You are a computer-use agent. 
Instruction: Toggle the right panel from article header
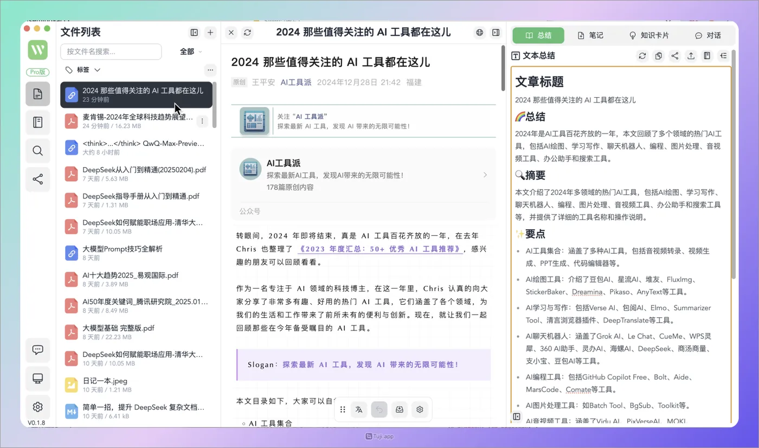click(496, 33)
